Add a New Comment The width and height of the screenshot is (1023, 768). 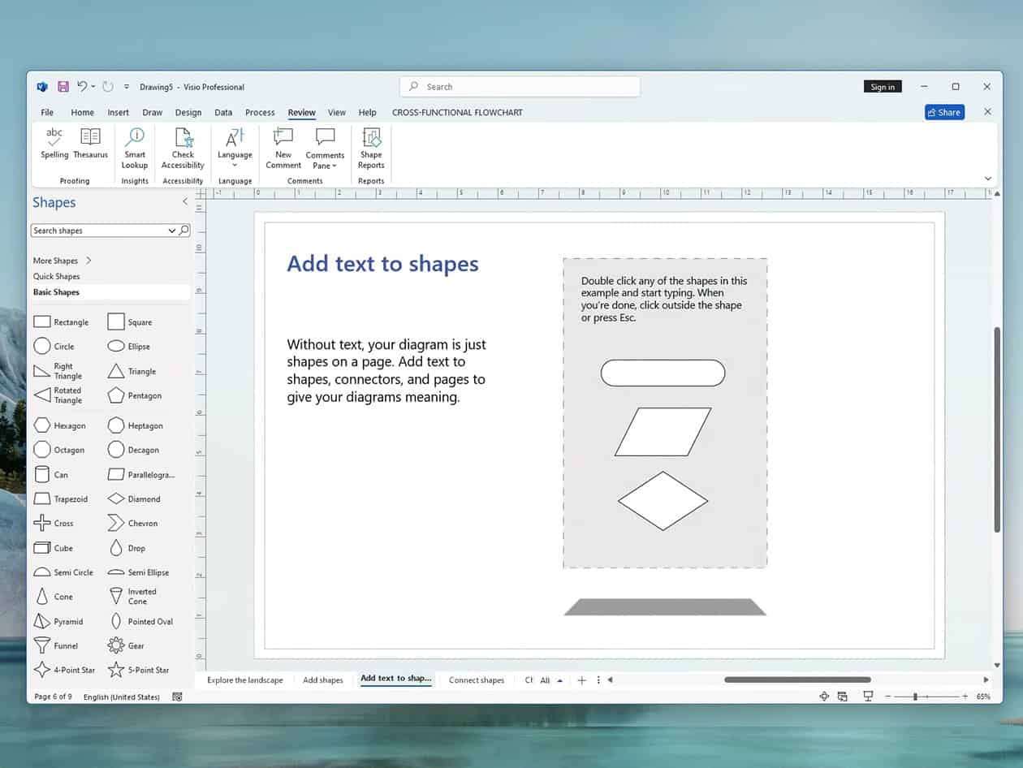pos(282,146)
